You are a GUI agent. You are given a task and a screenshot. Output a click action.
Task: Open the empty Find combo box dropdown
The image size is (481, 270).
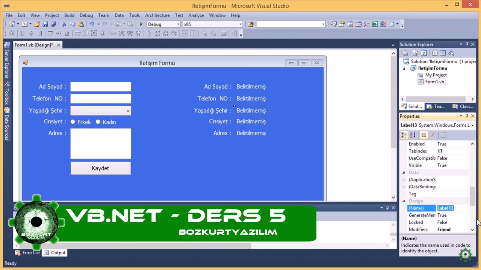pyautogui.click(x=323, y=24)
